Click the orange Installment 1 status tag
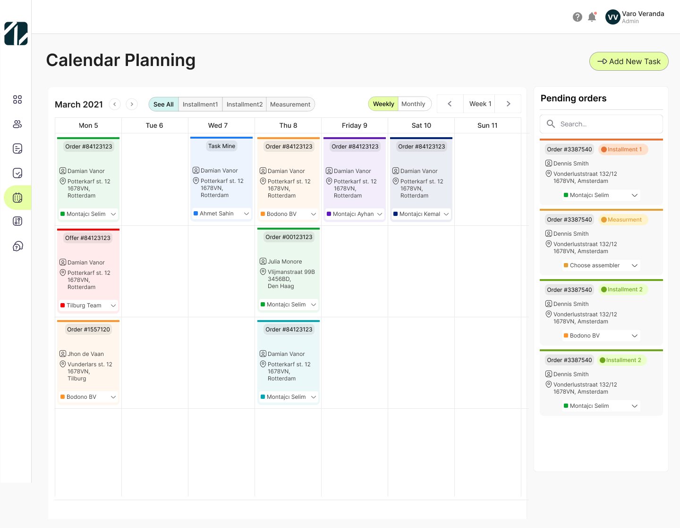This screenshot has width=680, height=528. point(623,149)
